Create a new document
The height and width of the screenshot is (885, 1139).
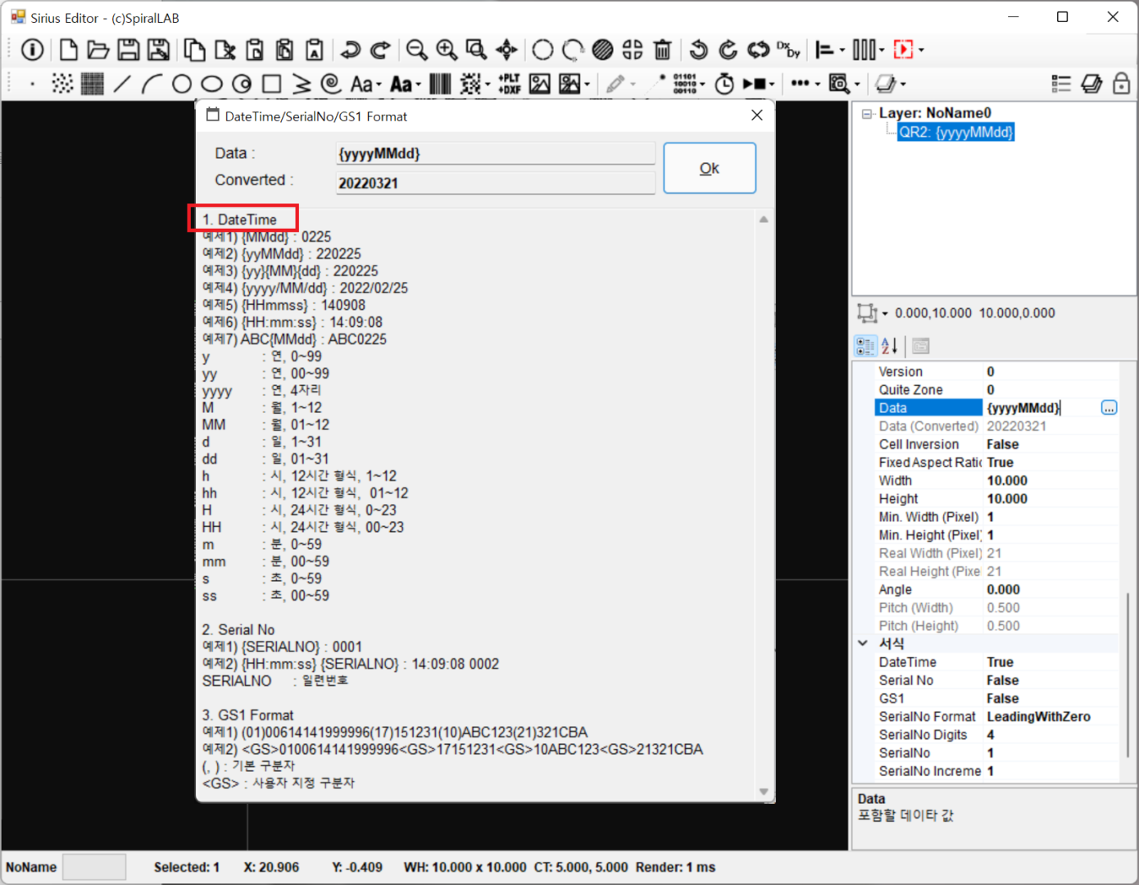69,50
